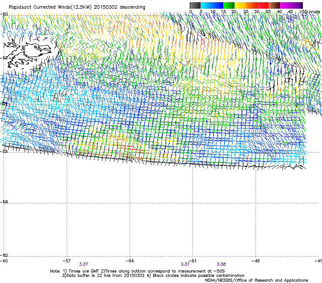Click the -48 longitude axis label

tap(255, 261)
